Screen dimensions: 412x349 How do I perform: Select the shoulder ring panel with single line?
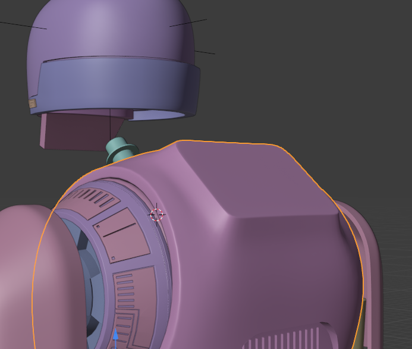pos(121,235)
